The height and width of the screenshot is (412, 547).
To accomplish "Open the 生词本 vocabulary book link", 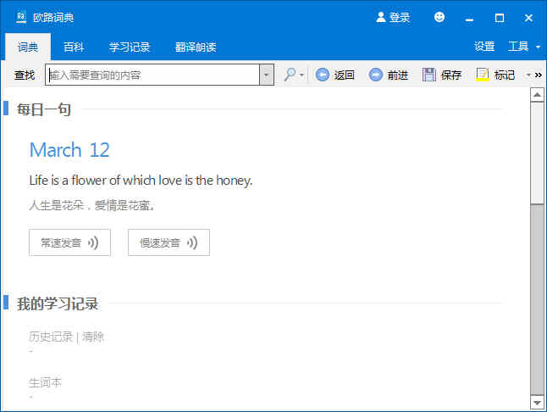I will pyautogui.click(x=45, y=382).
